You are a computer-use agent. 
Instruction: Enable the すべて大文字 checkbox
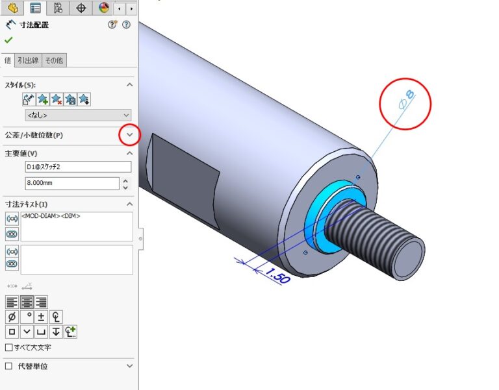[9, 347]
